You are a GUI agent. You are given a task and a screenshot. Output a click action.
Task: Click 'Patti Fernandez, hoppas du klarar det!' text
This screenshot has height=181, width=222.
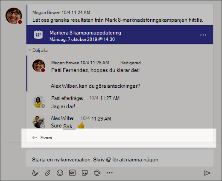[x=95, y=70]
